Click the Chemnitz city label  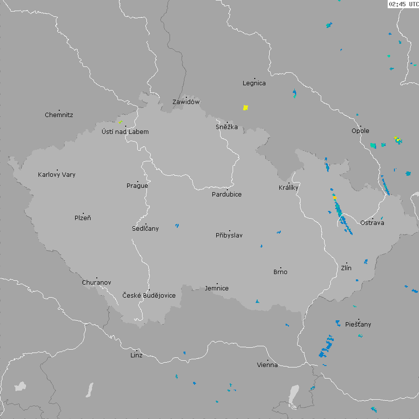59,115
